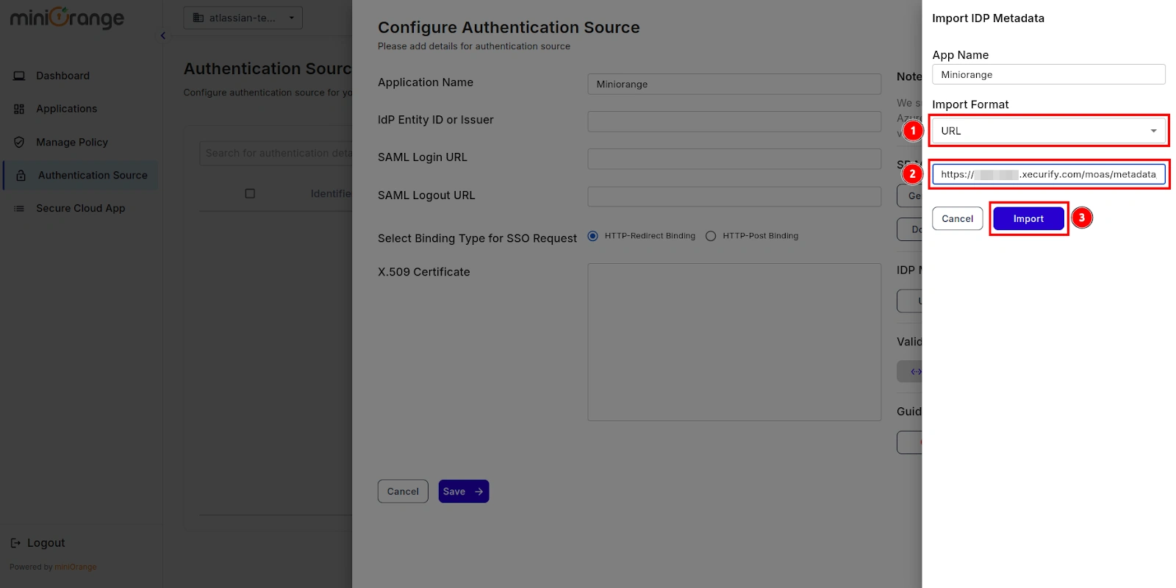Click the Manage Policy shield icon
Screen dimensions: 1176x588
coord(19,142)
